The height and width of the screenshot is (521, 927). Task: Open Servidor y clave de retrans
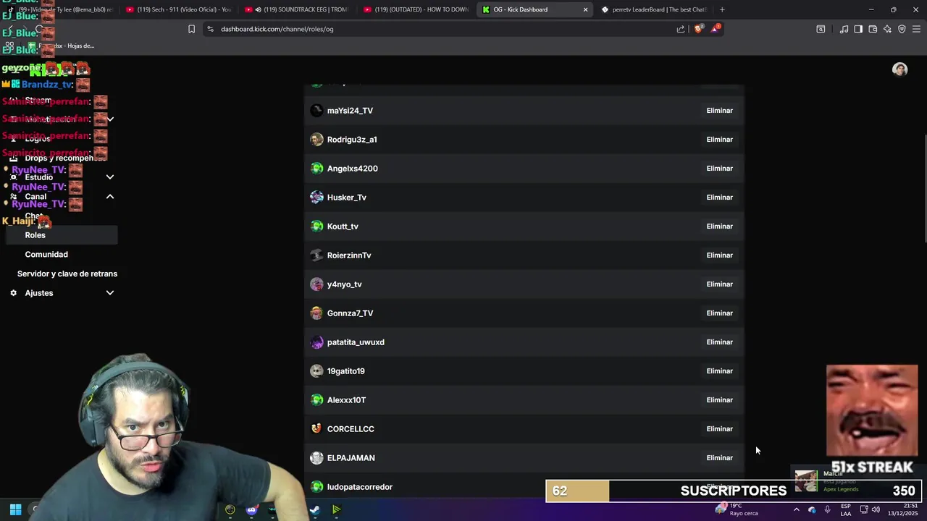click(67, 274)
